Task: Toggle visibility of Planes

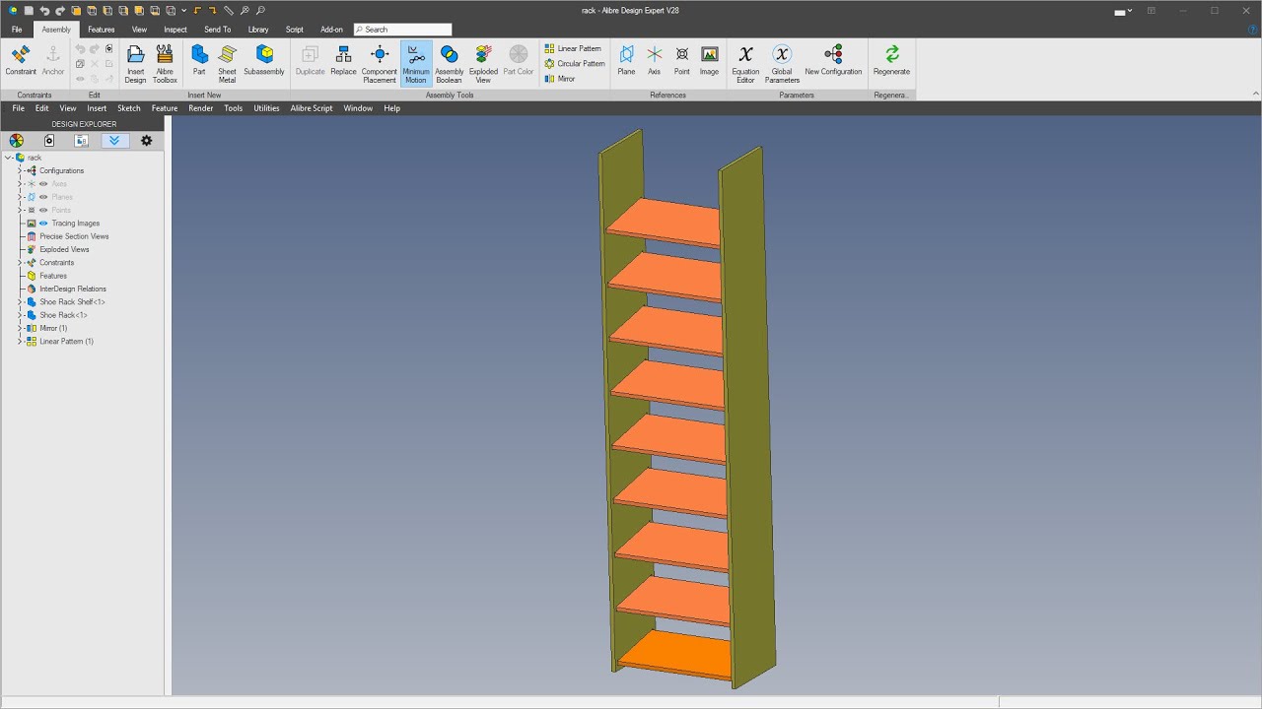Action: coord(43,197)
